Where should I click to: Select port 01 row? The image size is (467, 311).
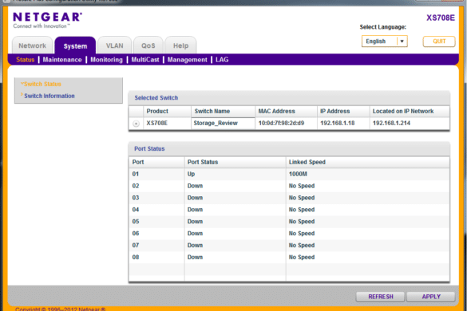click(289, 174)
